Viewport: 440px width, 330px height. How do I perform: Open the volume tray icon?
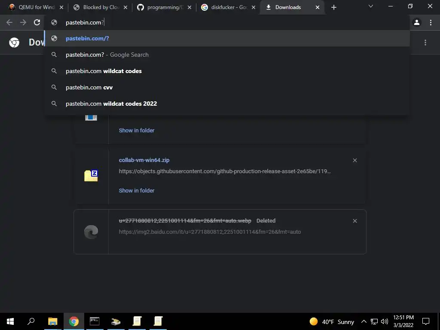(x=385, y=321)
